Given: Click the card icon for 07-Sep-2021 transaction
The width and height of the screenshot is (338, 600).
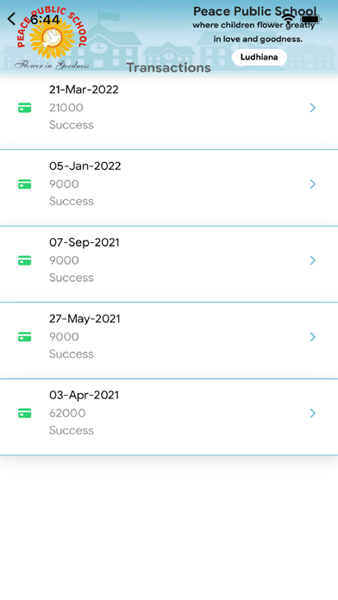Looking at the screenshot, I should point(25,261).
